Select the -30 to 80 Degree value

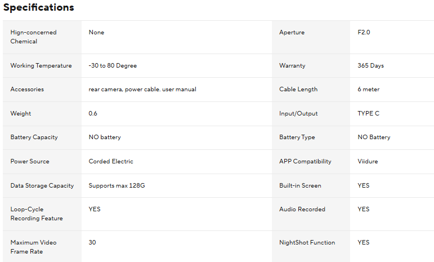coord(113,66)
